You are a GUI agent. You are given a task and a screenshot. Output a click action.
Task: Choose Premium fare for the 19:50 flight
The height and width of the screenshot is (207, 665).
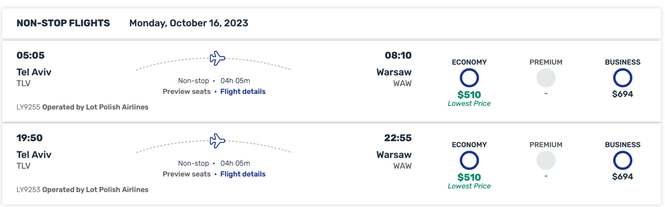[546, 160]
